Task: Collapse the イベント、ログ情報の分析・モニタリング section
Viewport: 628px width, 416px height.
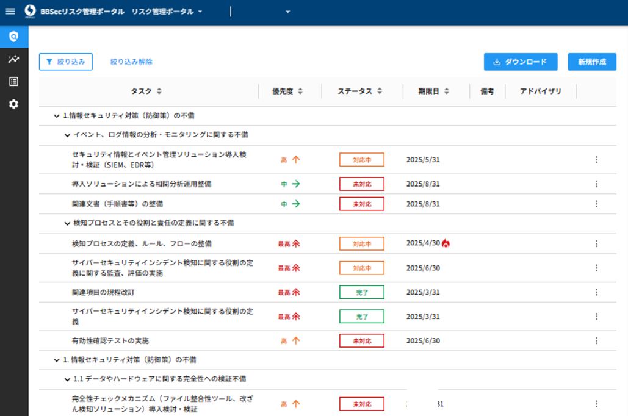Action: click(67, 135)
